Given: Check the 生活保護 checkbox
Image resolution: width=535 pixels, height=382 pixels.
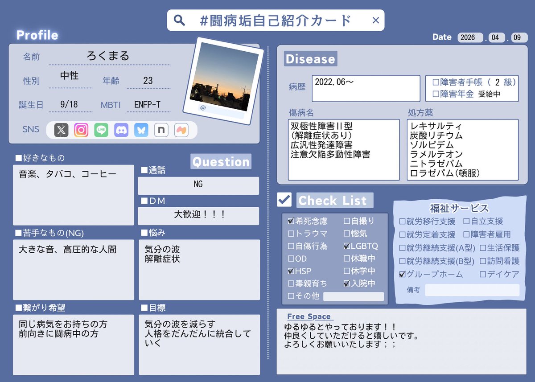Looking at the screenshot, I should click(x=483, y=248).
